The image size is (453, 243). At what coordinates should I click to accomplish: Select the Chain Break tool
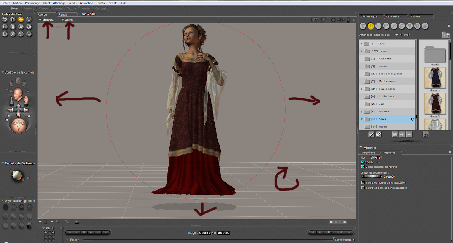pyautogui.click(x=21, y=27)
